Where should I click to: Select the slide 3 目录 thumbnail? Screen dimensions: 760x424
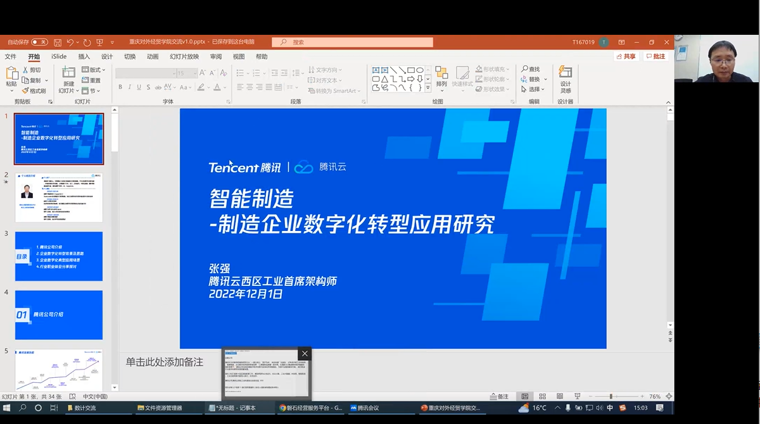click(59, 256)
